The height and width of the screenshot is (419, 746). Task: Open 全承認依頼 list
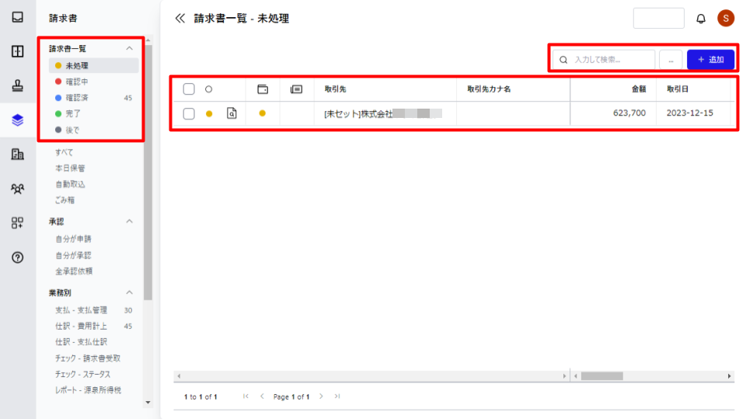point(74,271)
